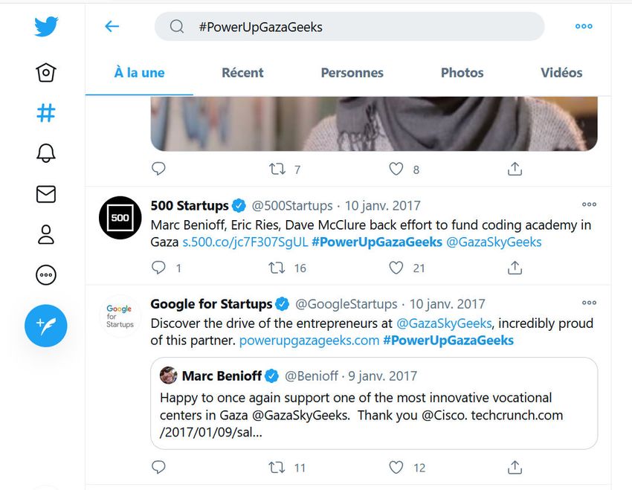Open the Home icon in sidebar
The image size is (632, 490).
pos(45,73)
